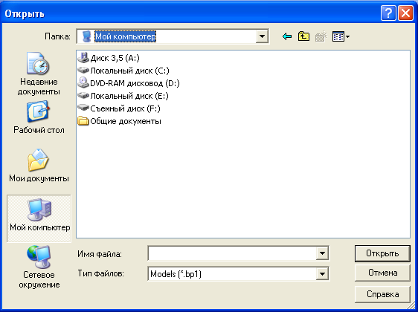Open My Documents (Мои документы) place
The width and height of the screenshot is (418, 312).
point(39,166)
